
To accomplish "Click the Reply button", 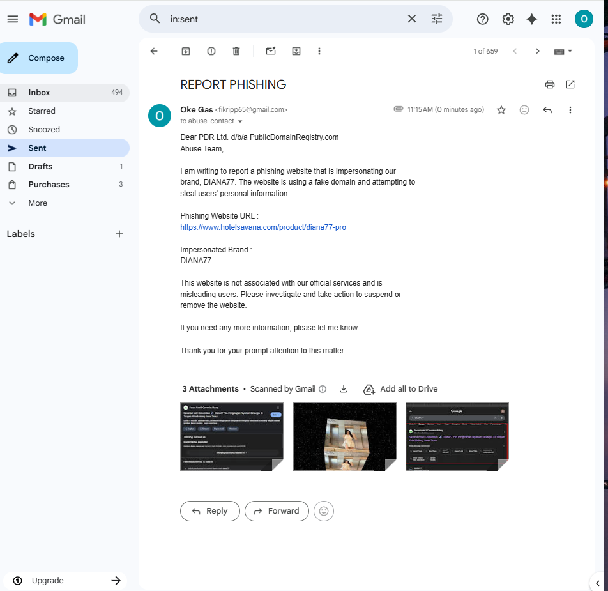I will tap(209, 511).
